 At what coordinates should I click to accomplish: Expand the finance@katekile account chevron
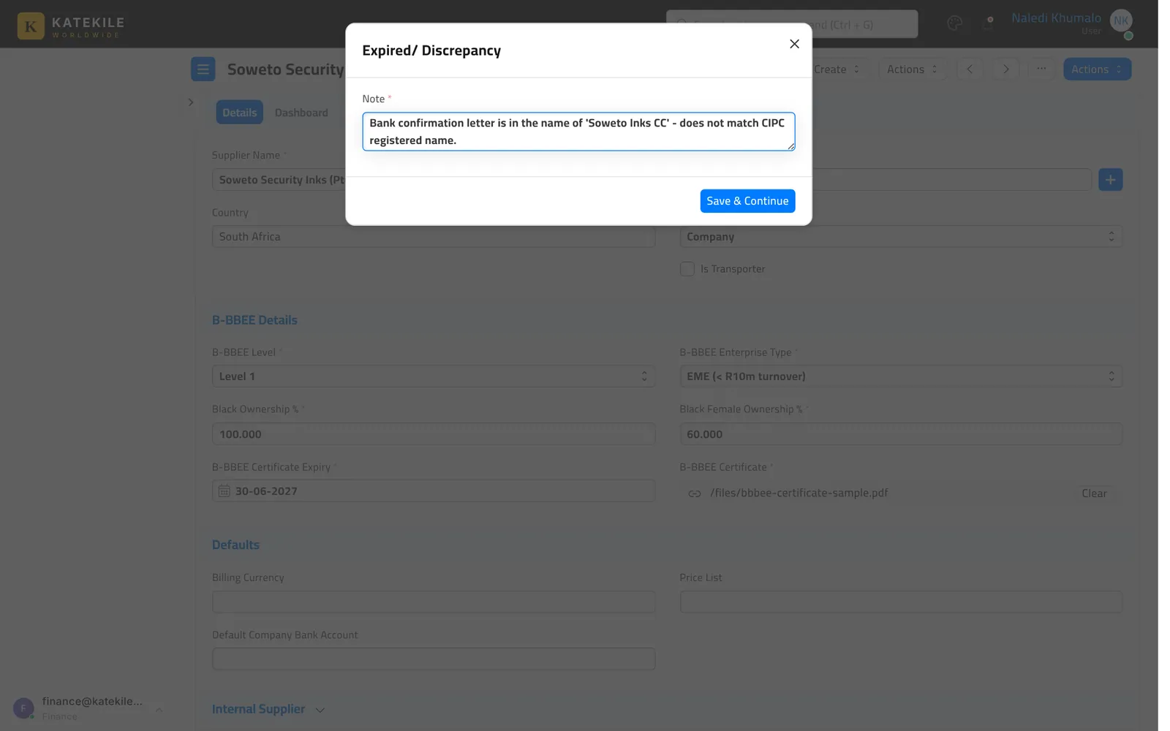[x=159, y=709]
